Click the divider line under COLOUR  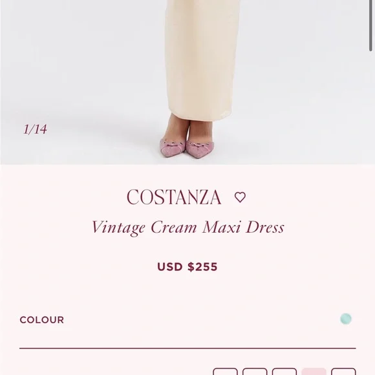187,348
